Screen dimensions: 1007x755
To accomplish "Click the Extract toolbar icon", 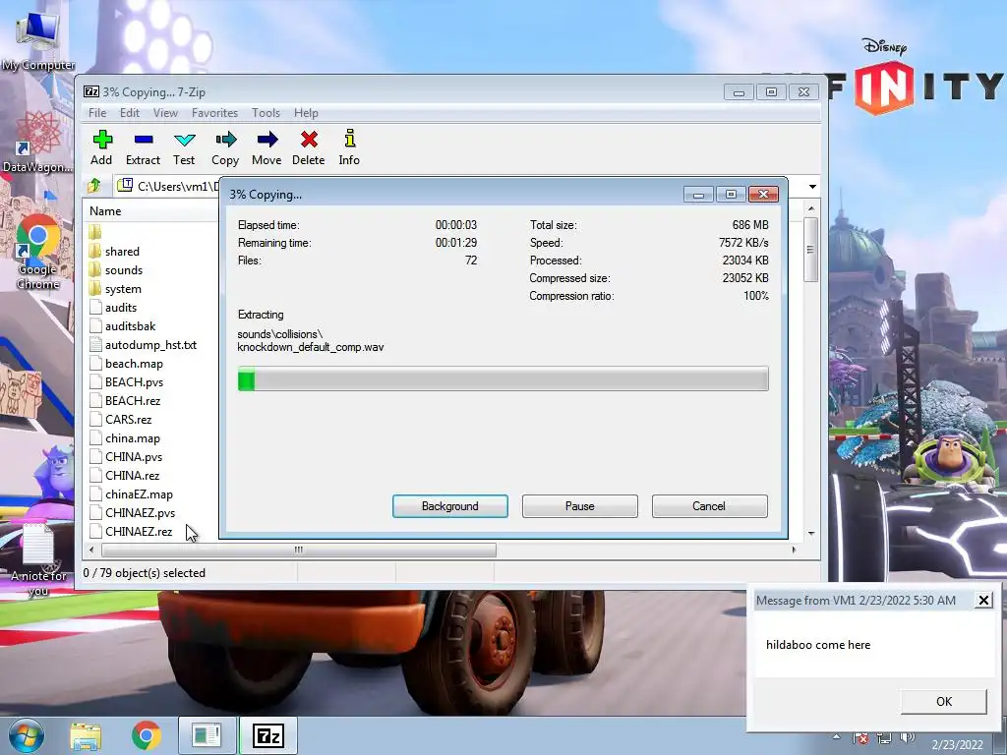I will (143, 147).
